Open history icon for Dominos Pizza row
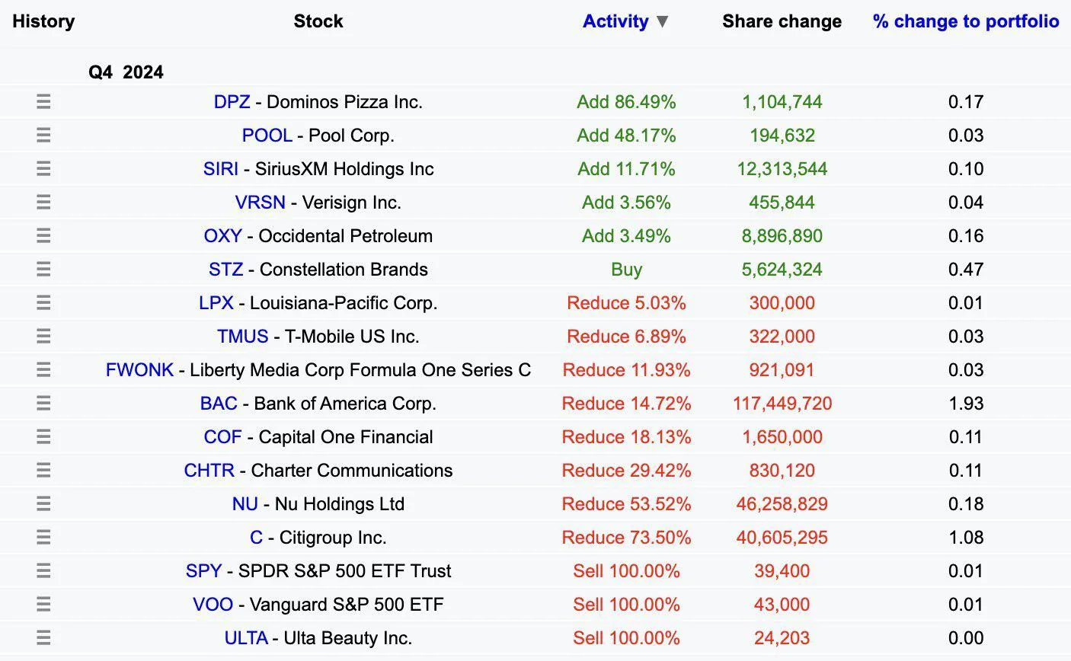Screen dimensions: 1071x661 coord(43,102)
